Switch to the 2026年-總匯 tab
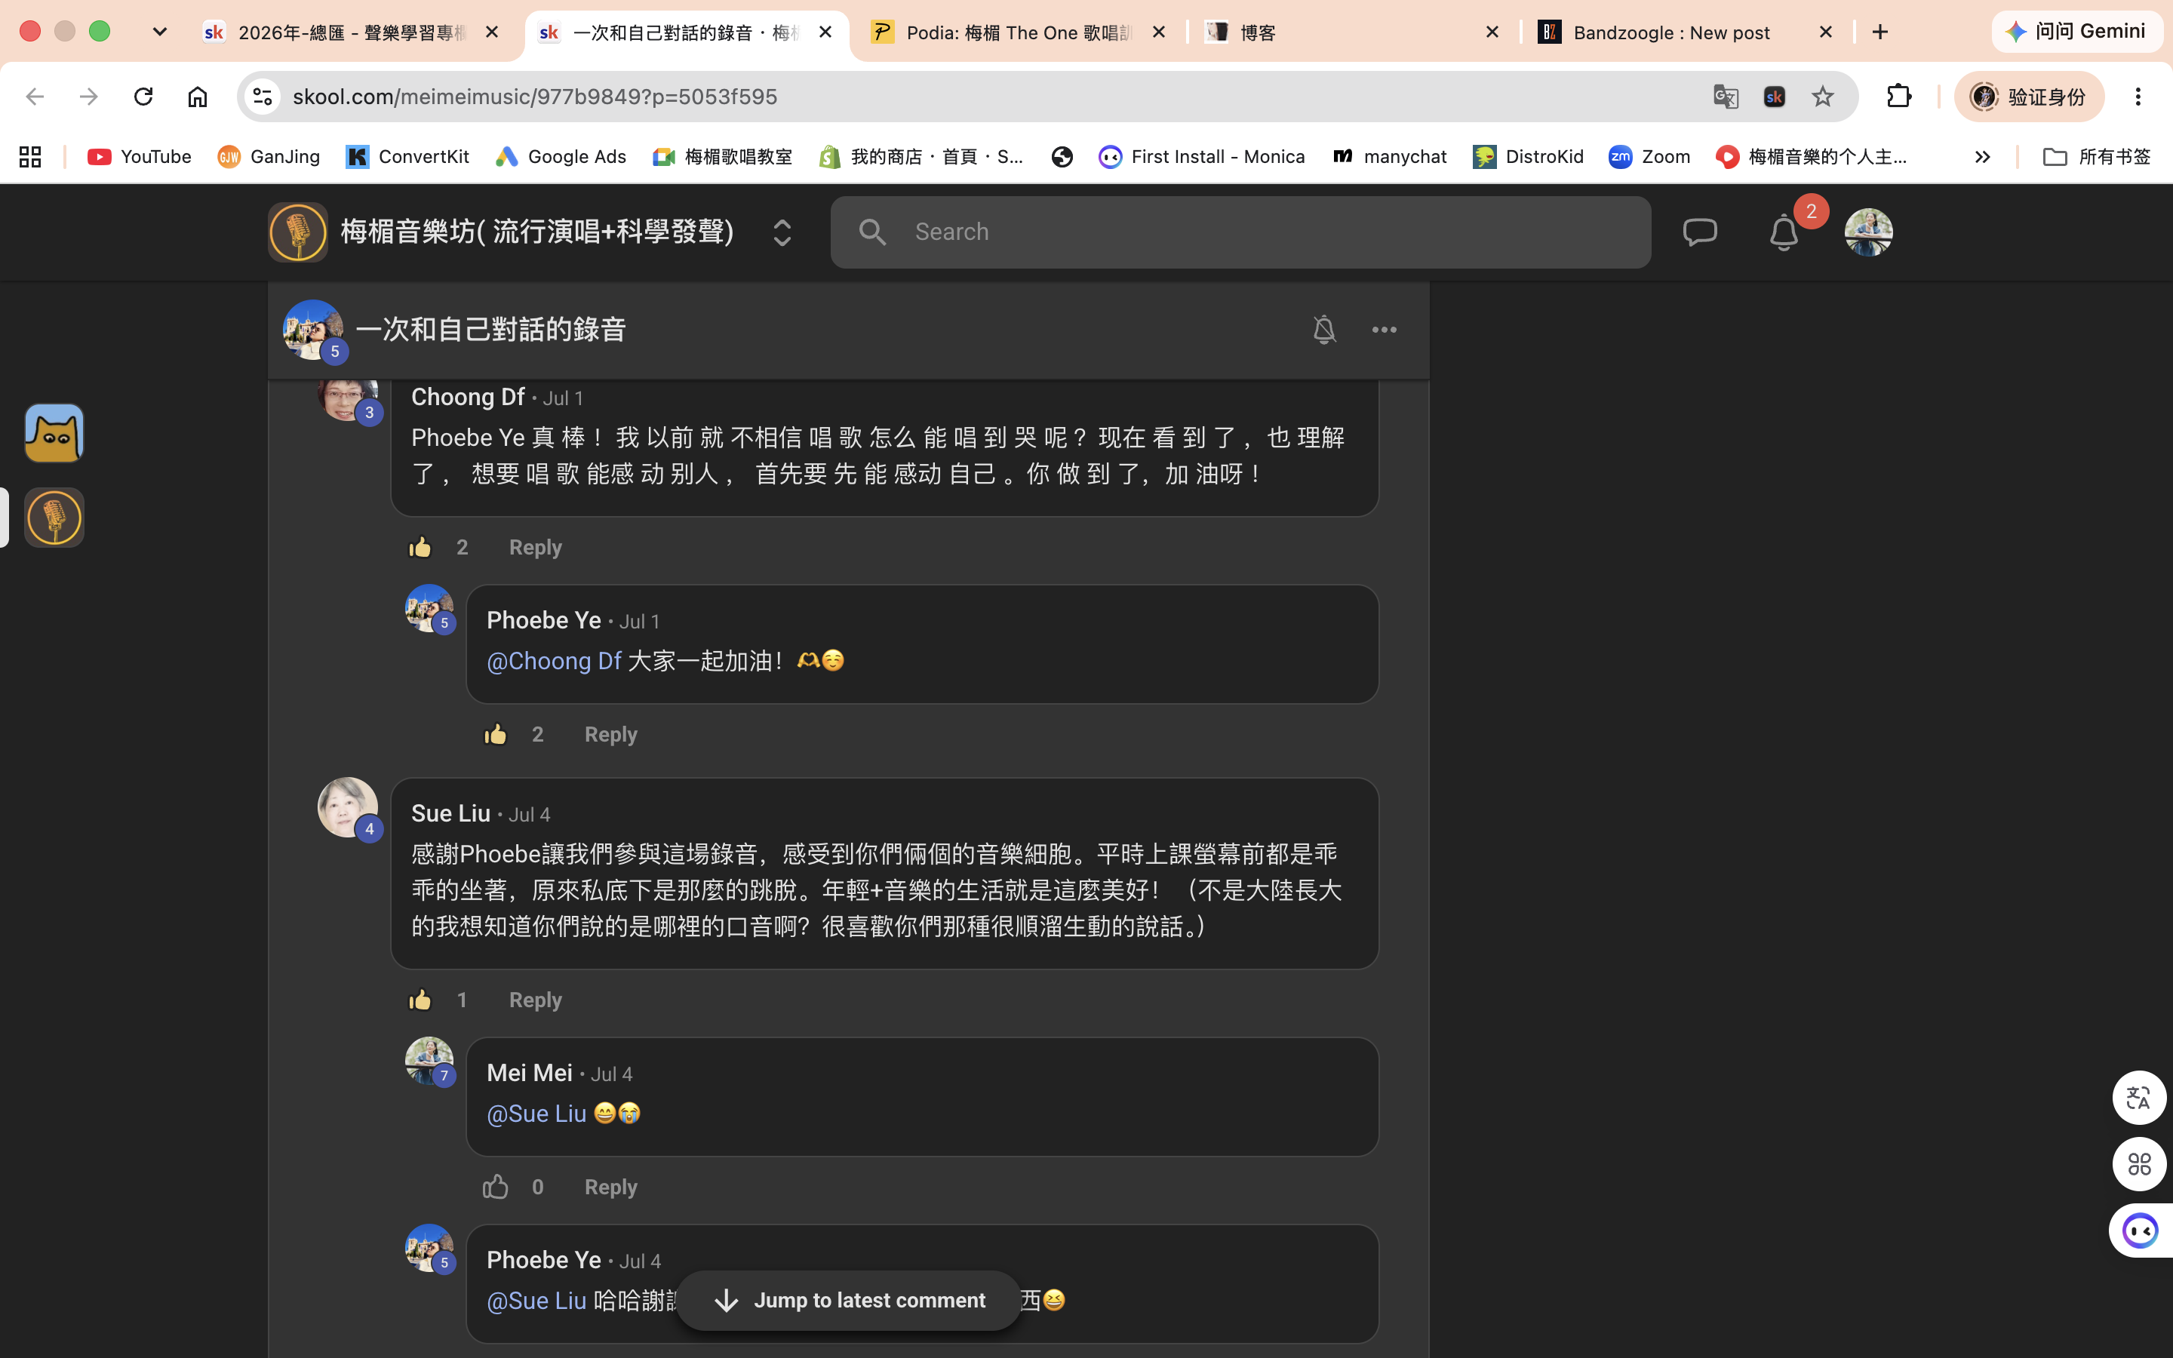This screenshot has height=1358, width=2173. coord(352,32)
